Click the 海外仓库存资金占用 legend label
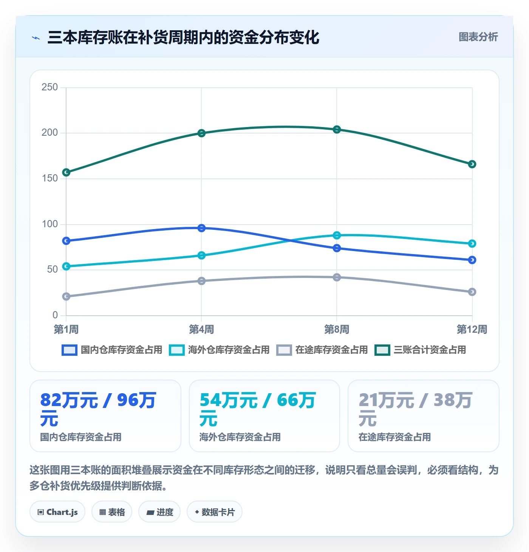529x552 pixels. point(229,350)
